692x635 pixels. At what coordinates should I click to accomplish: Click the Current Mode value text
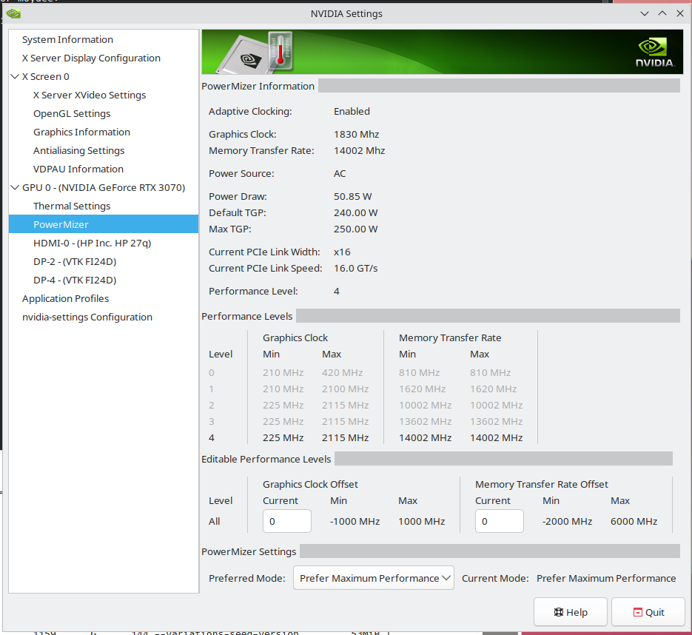[x=606, y=578]
